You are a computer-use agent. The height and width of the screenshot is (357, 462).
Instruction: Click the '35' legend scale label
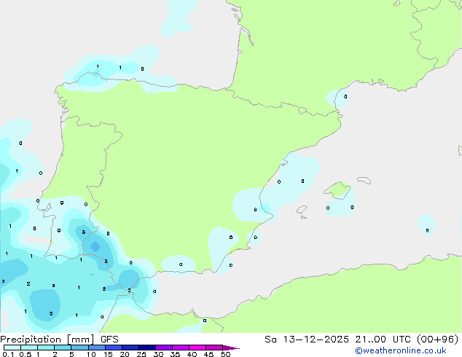(175, 354)
